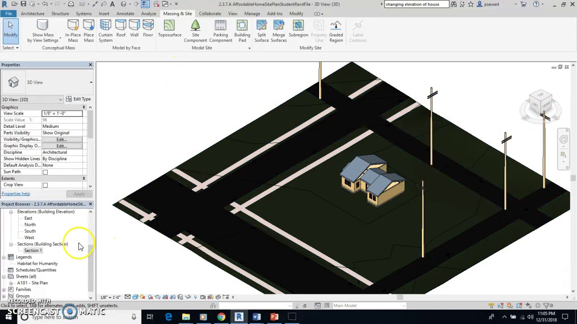Click the Edge browser taskbar icon
This screenshot has height=324, width=577.
point(168,317)
